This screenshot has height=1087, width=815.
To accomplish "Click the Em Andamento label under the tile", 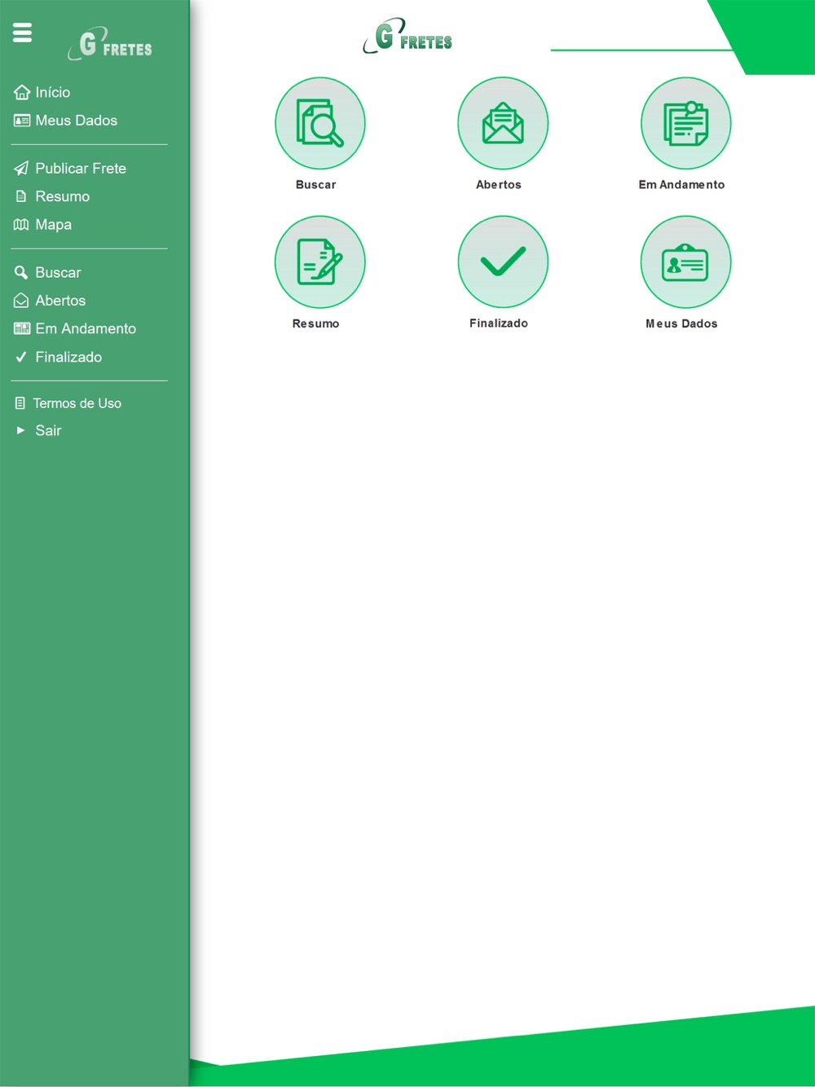I will point(681,185).
